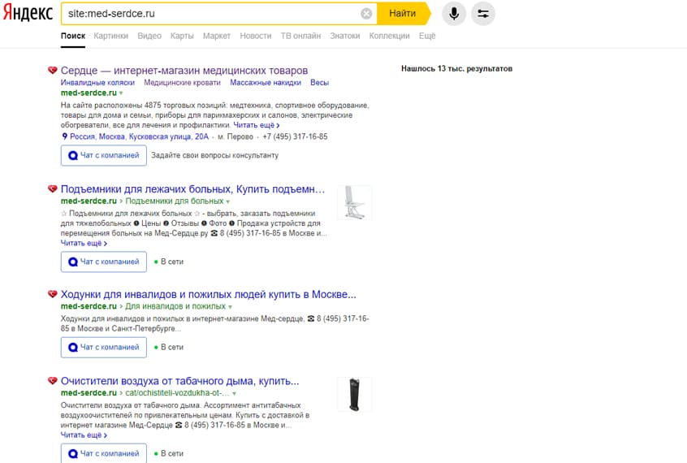
Task: Open Весы sitelink
Action: click(x=319, y=82)
